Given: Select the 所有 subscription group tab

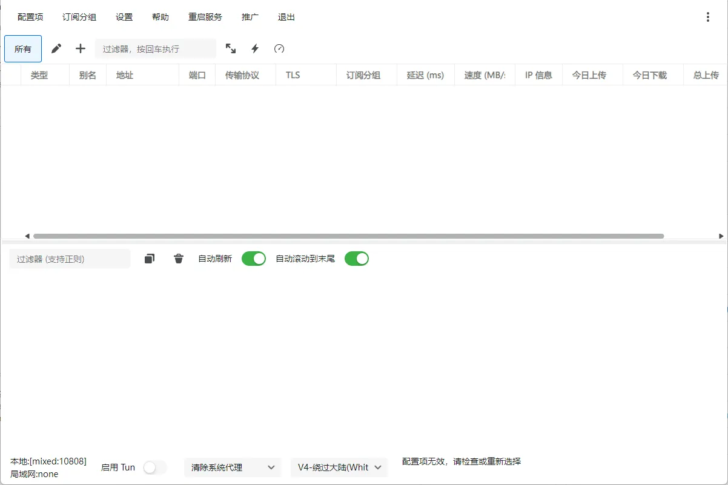Looking at the screenshot, I should point(23,49).
